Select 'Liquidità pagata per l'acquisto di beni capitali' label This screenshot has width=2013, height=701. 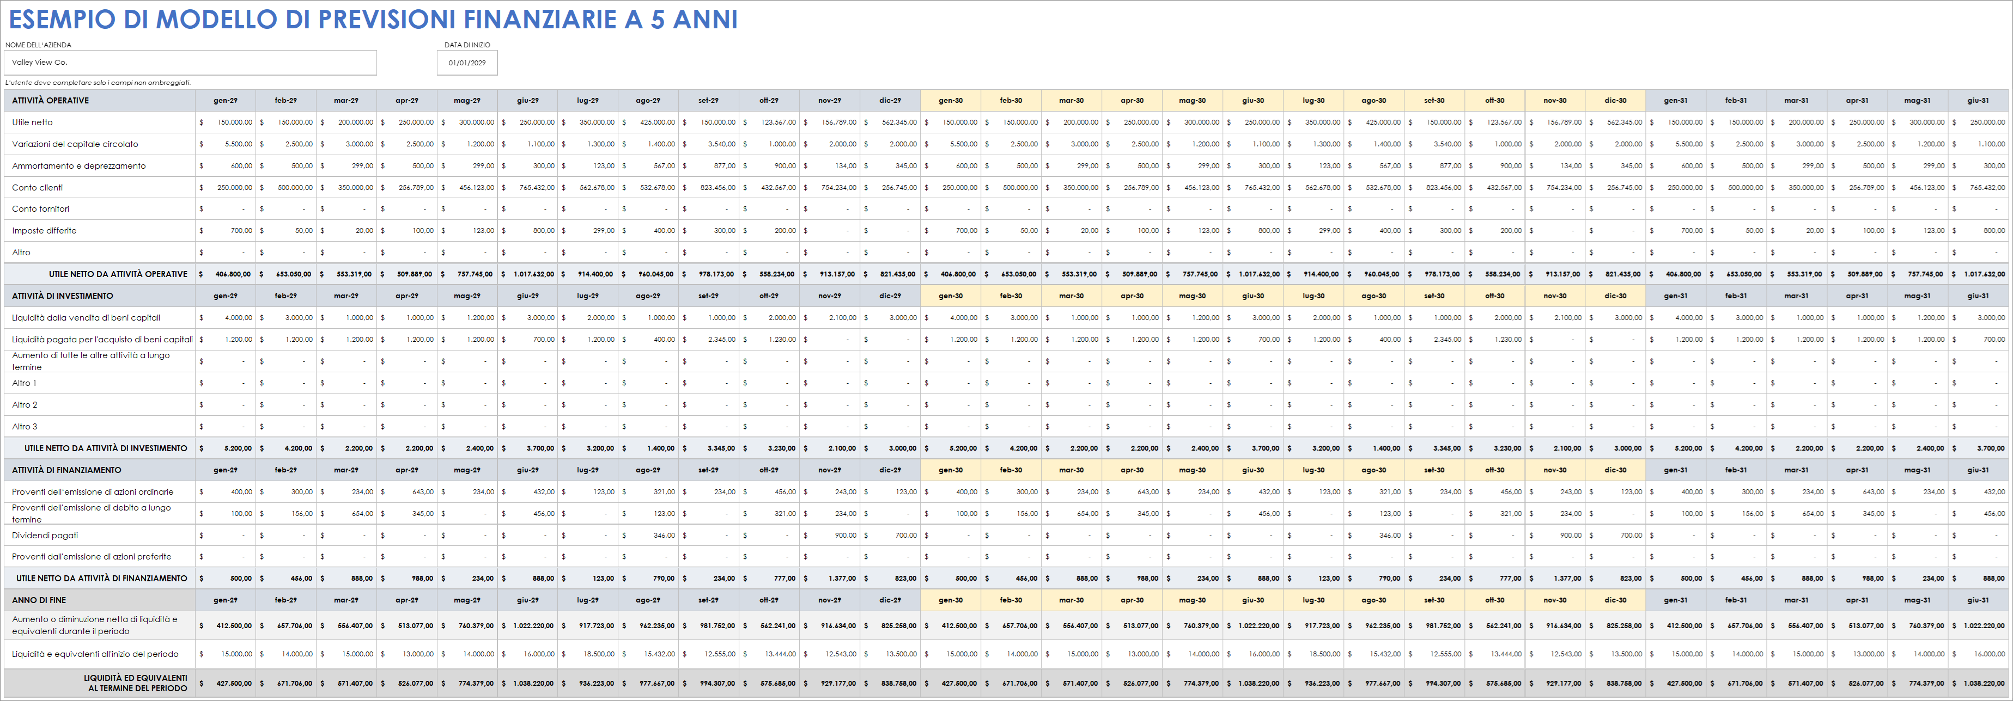coord(102,340)
